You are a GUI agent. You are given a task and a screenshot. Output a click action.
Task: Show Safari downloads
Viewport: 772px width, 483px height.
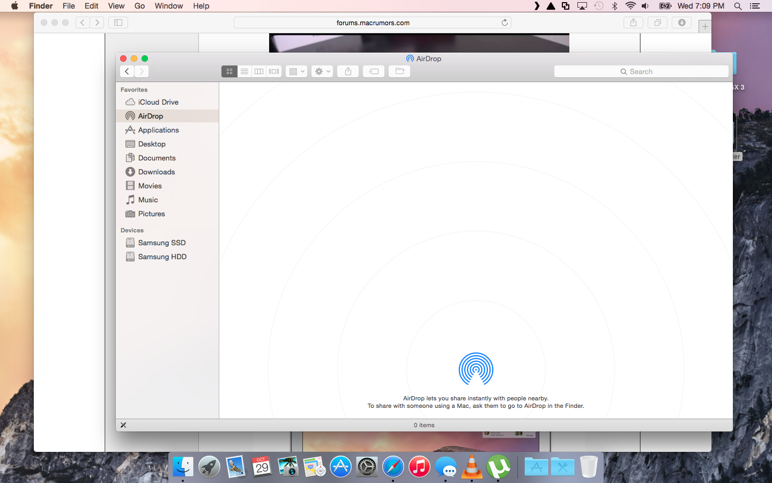[x=682, y=23]
